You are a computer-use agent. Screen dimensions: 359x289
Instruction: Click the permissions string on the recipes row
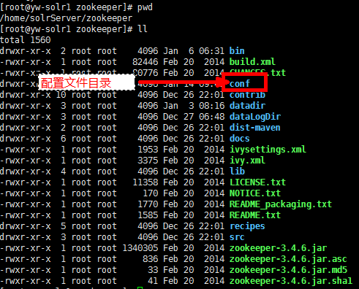26,226
